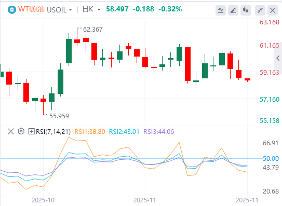Click the shrink/collapse arrows icon
Image resolution: width=282 pixels, height=206 pixels.
(260, 10)
